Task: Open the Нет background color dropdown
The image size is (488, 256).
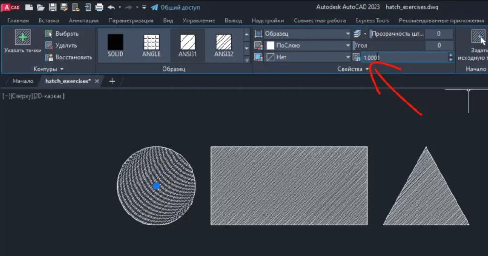Action: coord(347,57)
